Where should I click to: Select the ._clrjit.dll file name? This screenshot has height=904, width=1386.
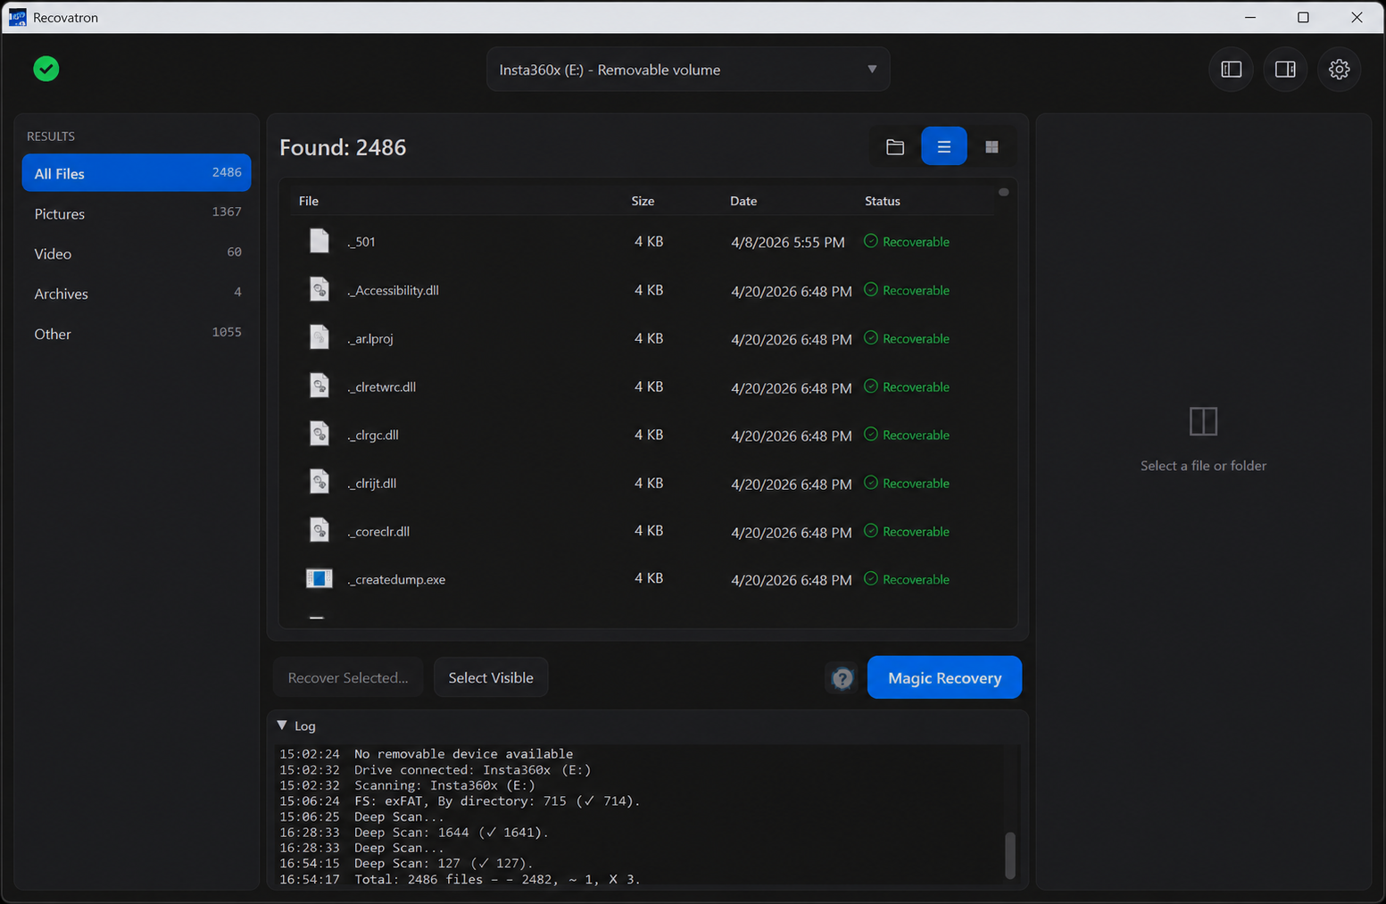click(x=371, y=483)
